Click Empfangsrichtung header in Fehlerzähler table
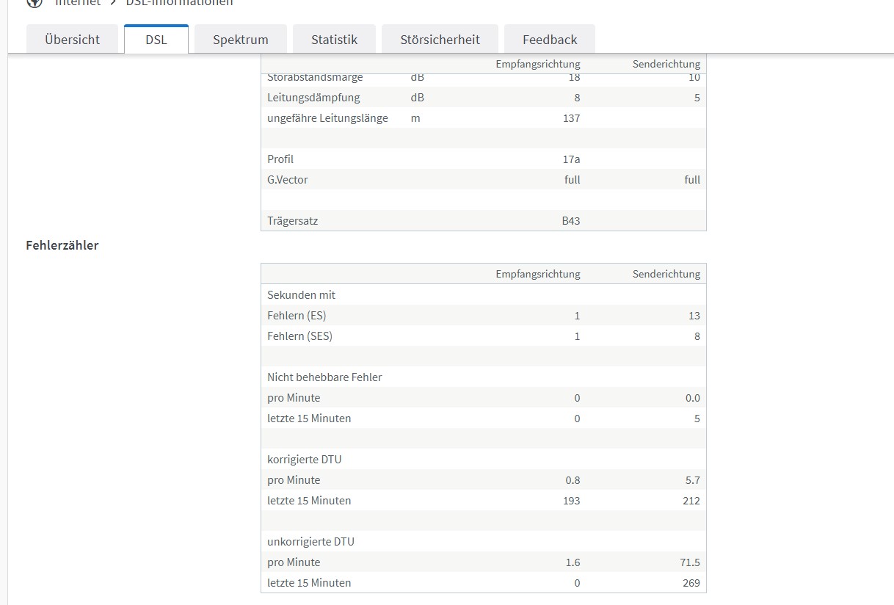 (x=538, y=274)
